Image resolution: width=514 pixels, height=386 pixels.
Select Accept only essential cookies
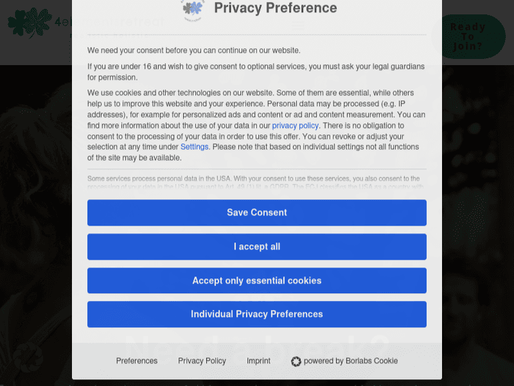pos(256,280)
